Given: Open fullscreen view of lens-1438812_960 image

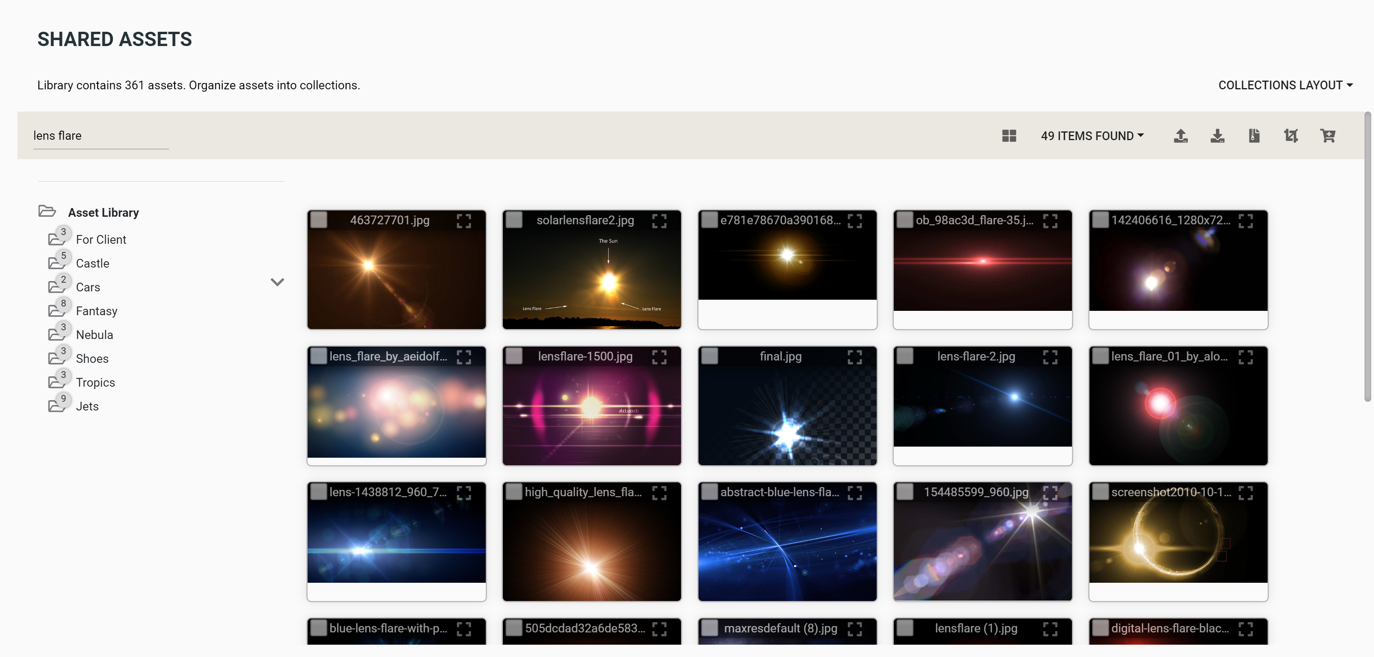Looking at the screenshot, I should click(x=464, y=493).
